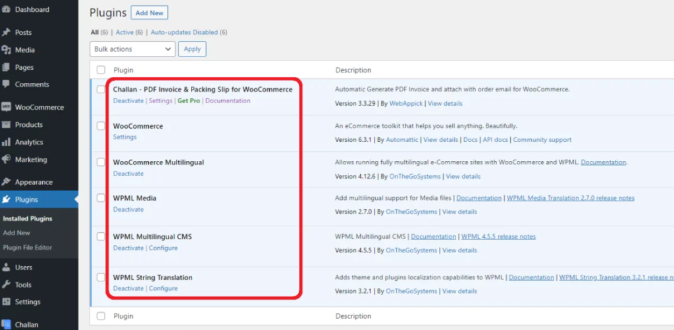Image resolution: width=674 pixels, height=330 pixels.
Task: Click the Add New button beside Plugins heading
Action: pos(149,13)
